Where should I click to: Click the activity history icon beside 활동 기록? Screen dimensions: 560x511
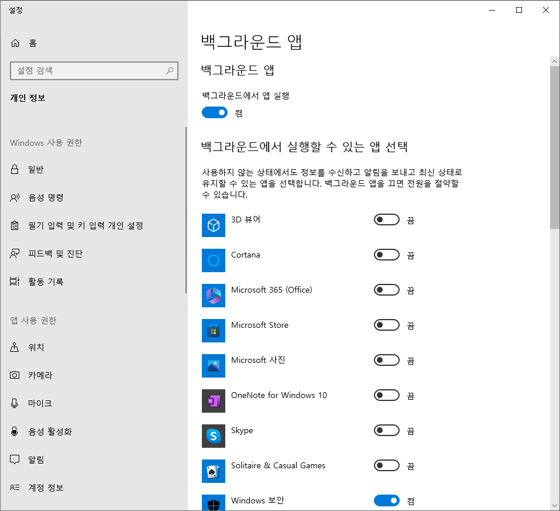tap(15, 282)
